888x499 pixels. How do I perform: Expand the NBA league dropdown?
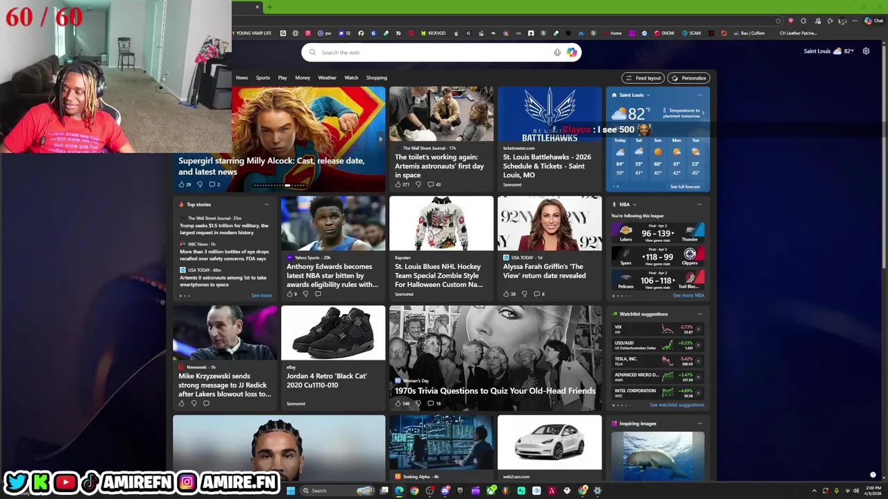click(x=634, y=204)
